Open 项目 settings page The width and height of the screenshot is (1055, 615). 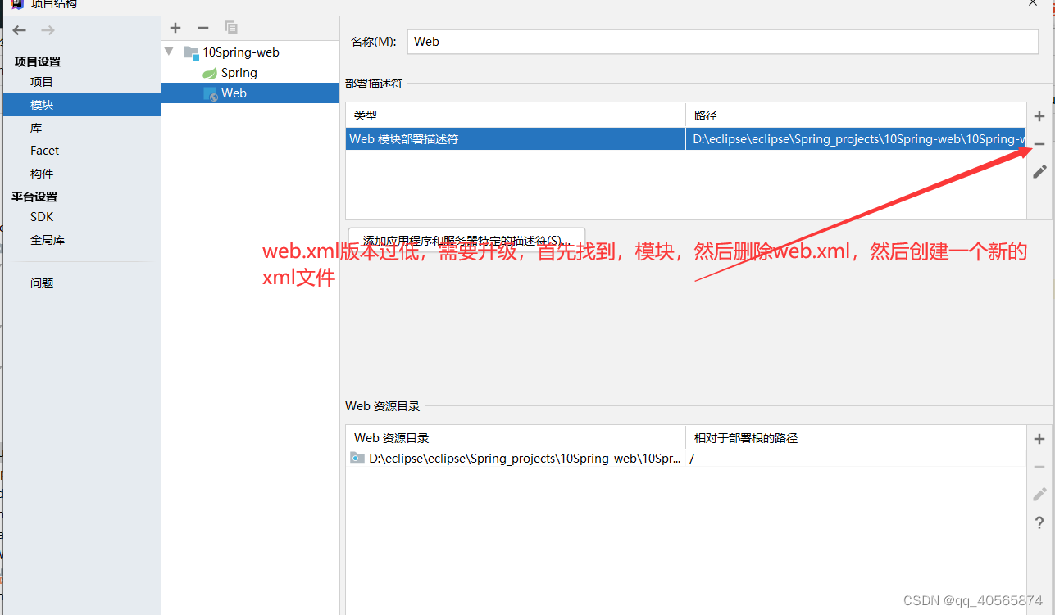42,82
